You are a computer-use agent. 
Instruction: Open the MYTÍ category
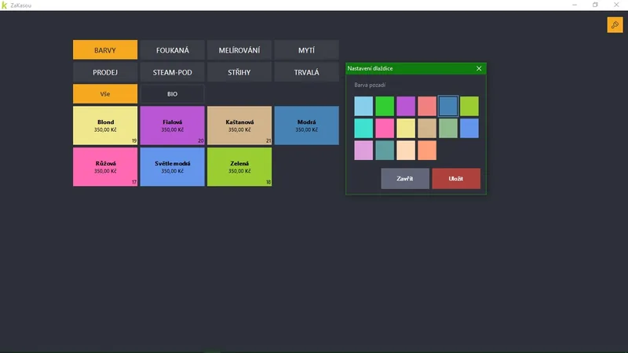(x=306, y=50)
